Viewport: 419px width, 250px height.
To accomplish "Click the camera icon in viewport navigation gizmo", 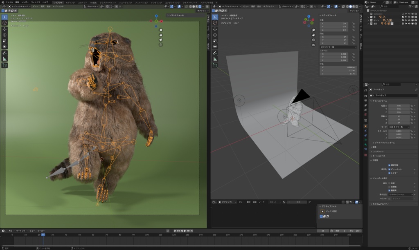I will coord(160,40).
